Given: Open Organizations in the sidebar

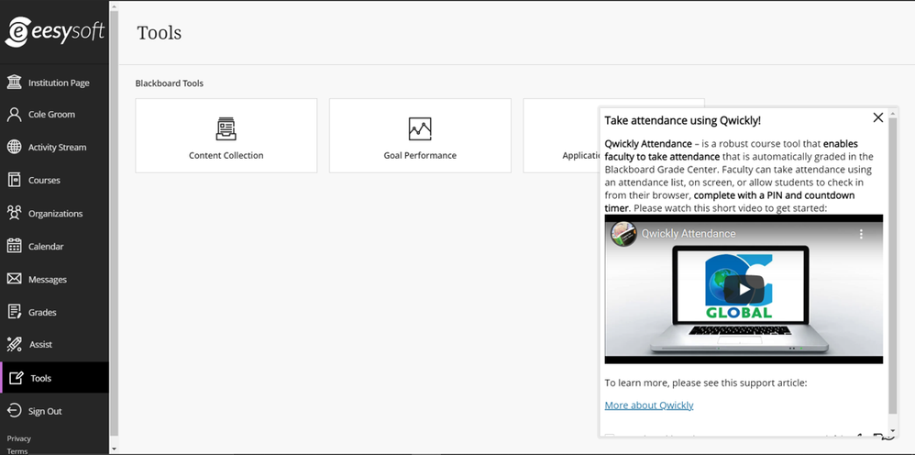Looking at the screenshot, I should [54, 213].
